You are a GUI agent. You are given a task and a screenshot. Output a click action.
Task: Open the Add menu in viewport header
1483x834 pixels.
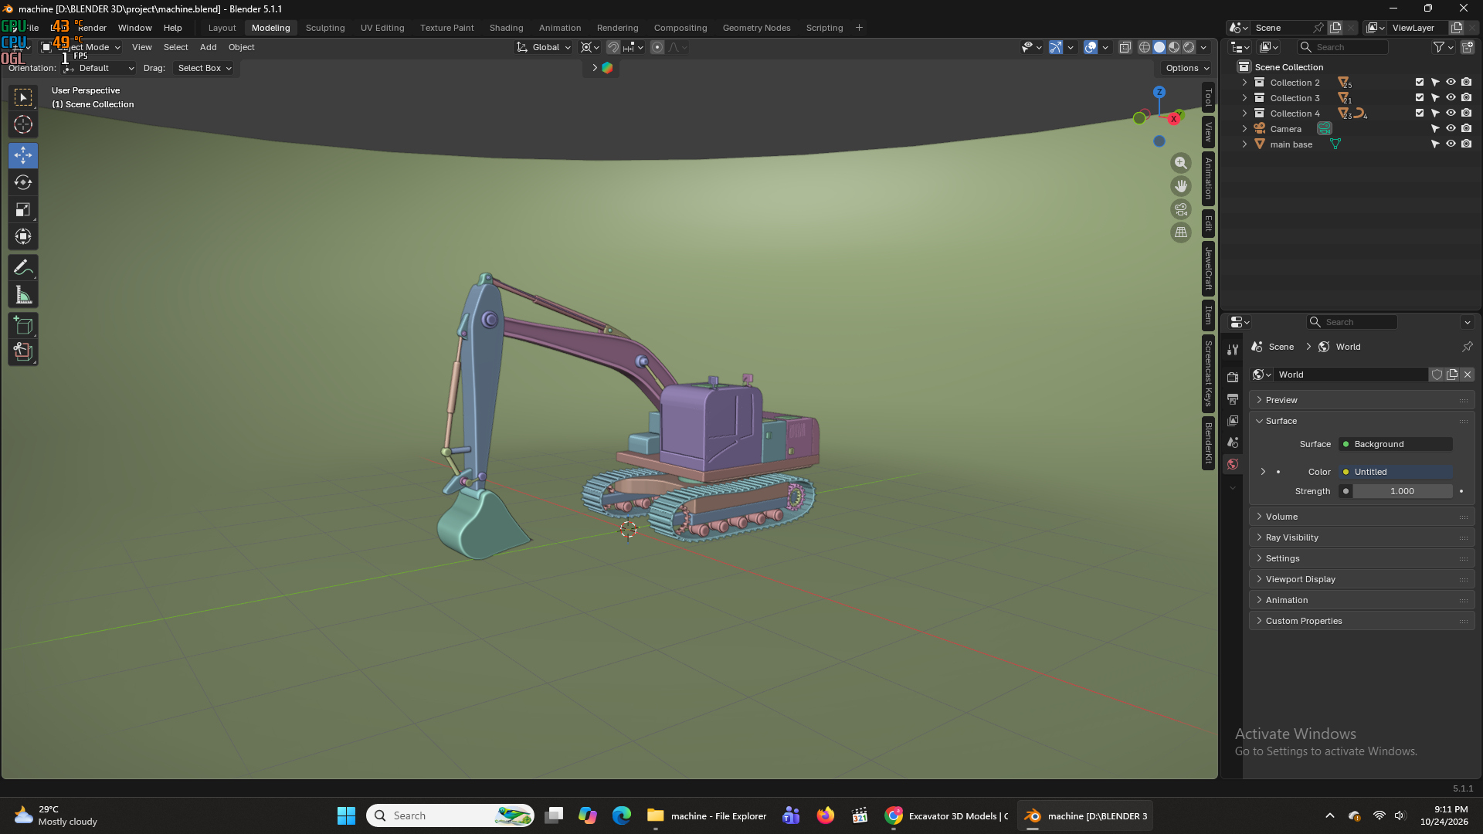click(209, 47)
